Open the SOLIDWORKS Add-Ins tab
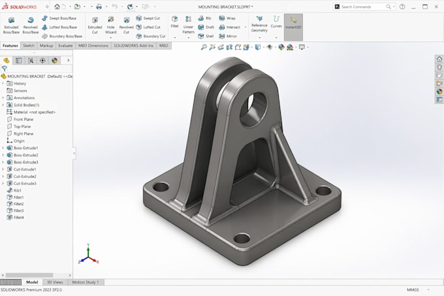Viewport: 444px width, 296px height. pos(134,46)
